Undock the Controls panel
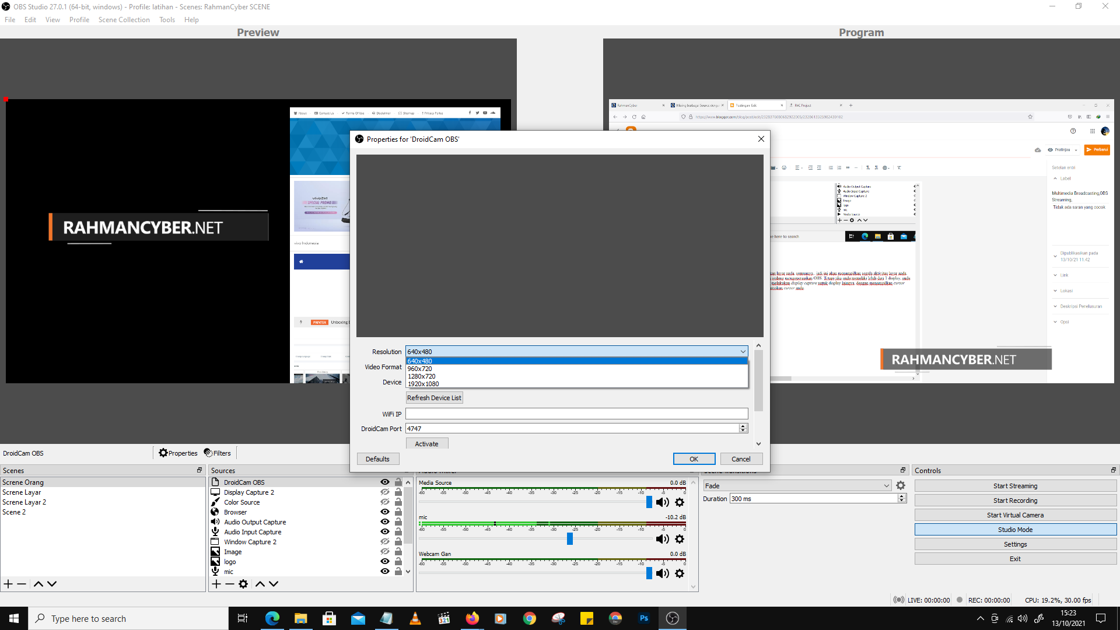The width and height of the screenshot is (1120, 630). coord(1113,470)
